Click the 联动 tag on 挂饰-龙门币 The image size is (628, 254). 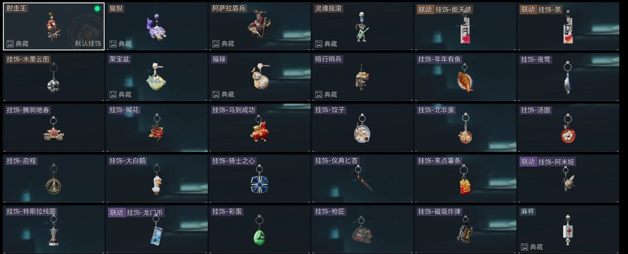click(x=116, y=213)
